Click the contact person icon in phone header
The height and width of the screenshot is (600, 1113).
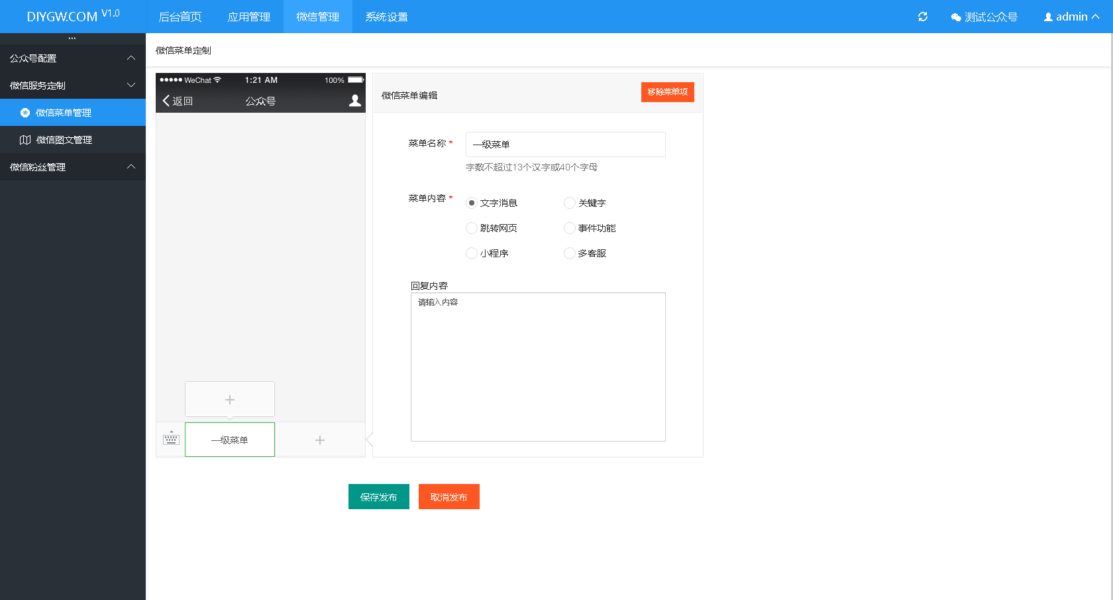[x=354, y=100]
